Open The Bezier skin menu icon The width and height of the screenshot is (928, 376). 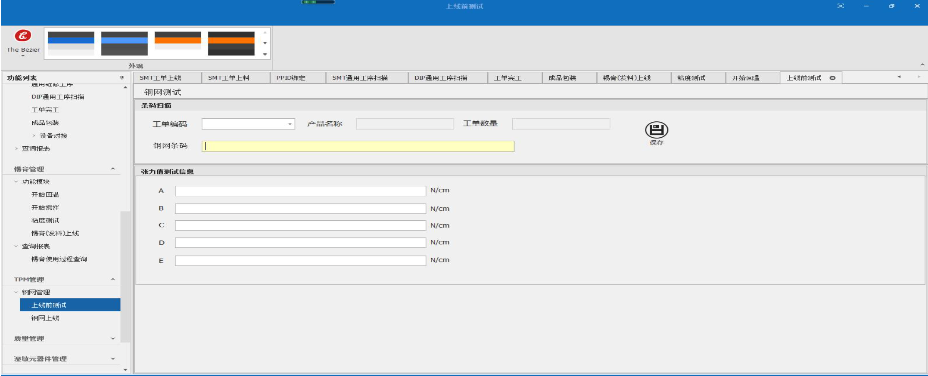click(x=23, y=36)
